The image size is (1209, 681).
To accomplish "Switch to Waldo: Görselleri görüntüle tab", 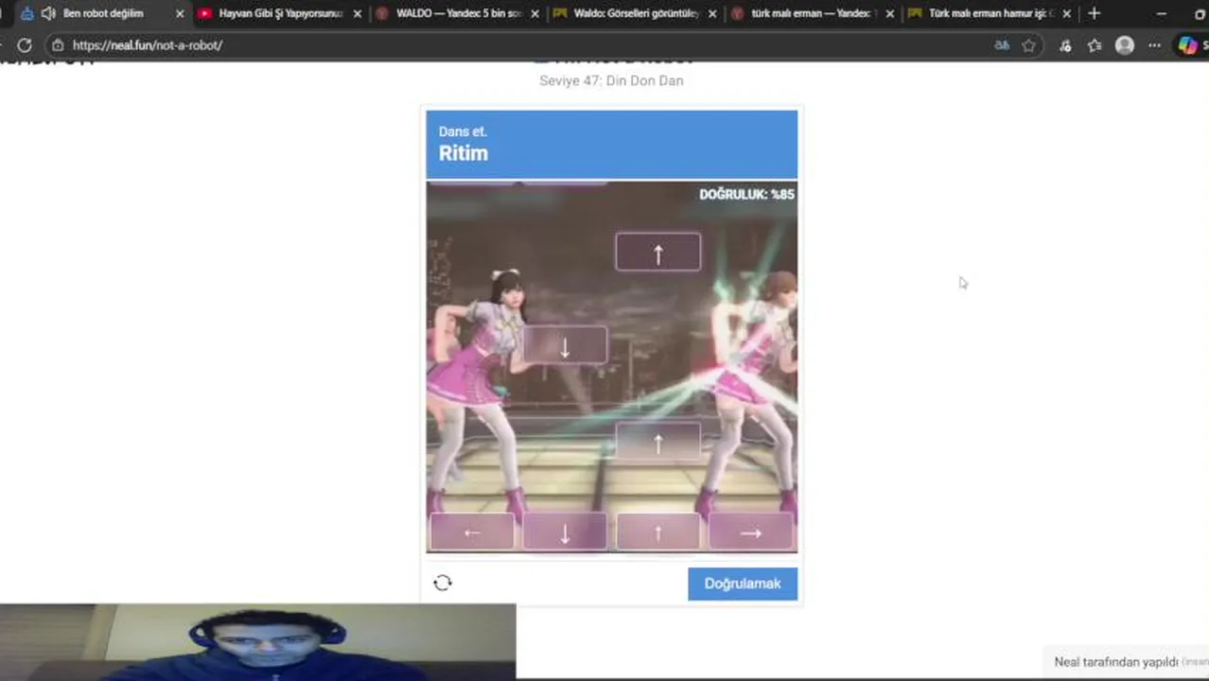I will [635, 13].
